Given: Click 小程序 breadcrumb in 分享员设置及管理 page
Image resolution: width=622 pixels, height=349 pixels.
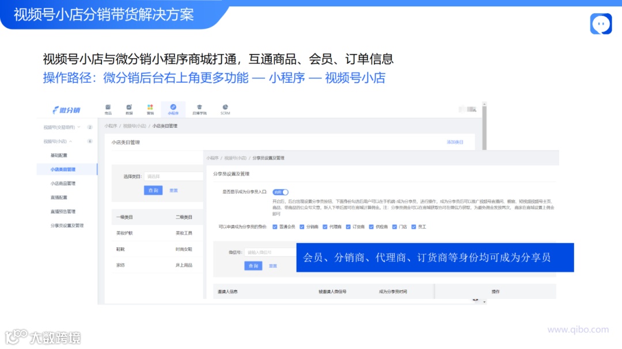Looking at the screenshot, I should [212, 158].
